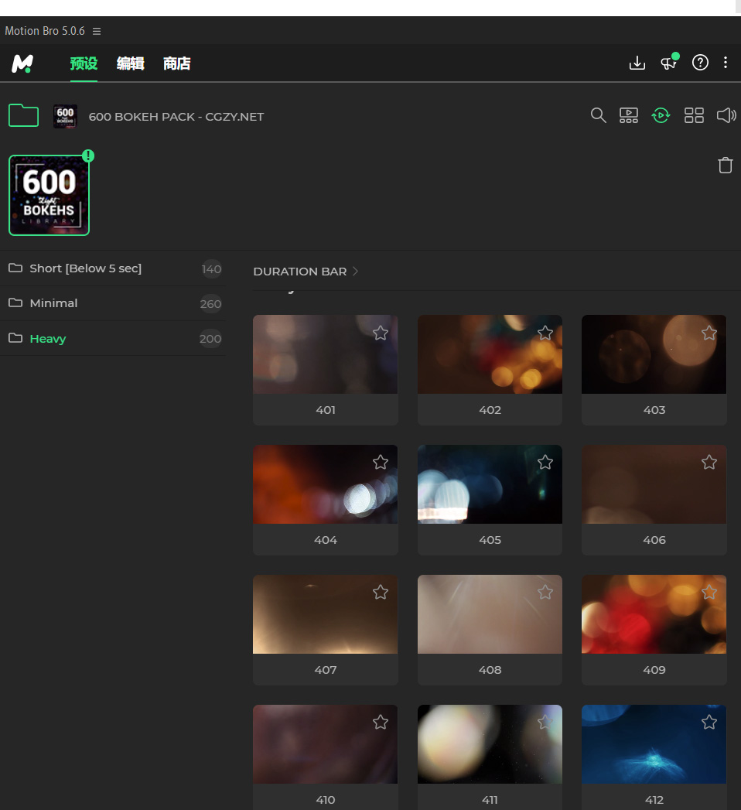Click the megaphone notifications icon

tap(668, 63)
